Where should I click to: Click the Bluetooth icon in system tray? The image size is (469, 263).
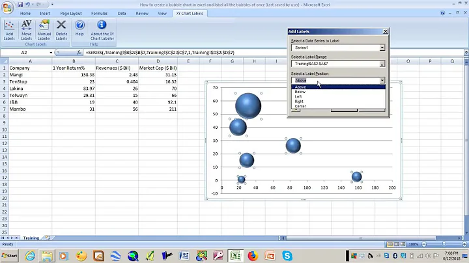point(395,256)
